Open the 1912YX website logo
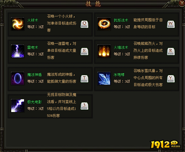 click(x=166, y=144)
